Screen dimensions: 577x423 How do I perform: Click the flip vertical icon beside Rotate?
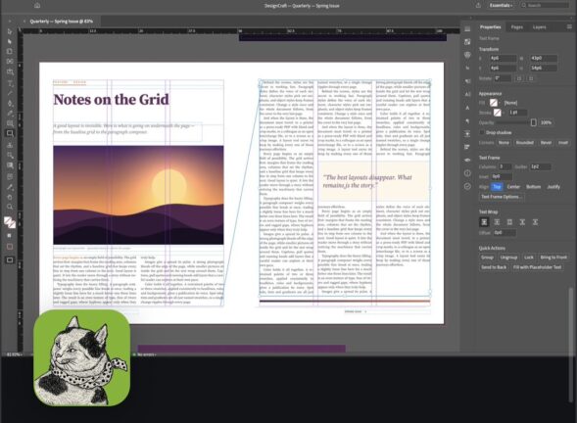531,78
